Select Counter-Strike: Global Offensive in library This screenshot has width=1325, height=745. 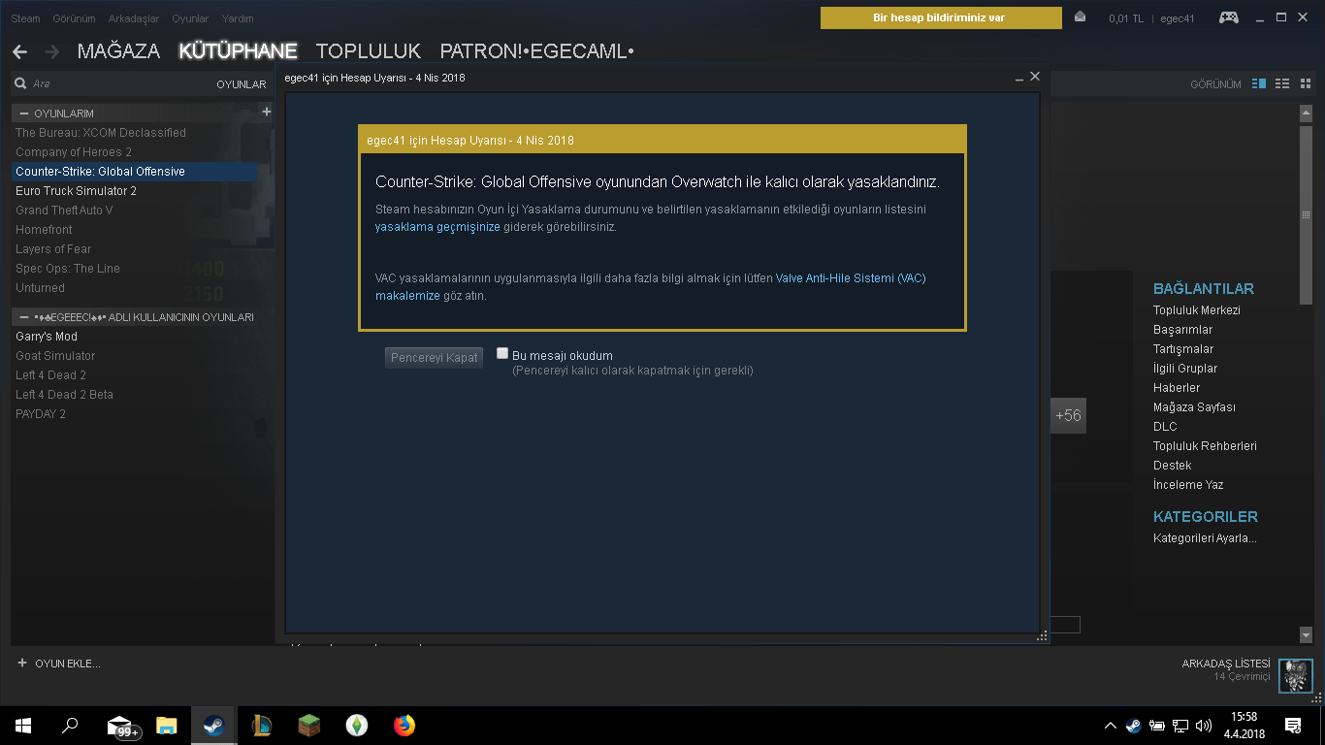pyautogui.click(x=135, y=172)
